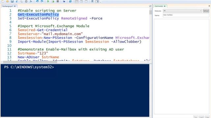Open the Modules dropdown

(182, 11)
